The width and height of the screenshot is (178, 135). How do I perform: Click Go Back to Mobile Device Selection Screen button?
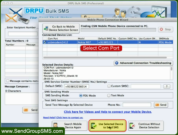point(61,28)
